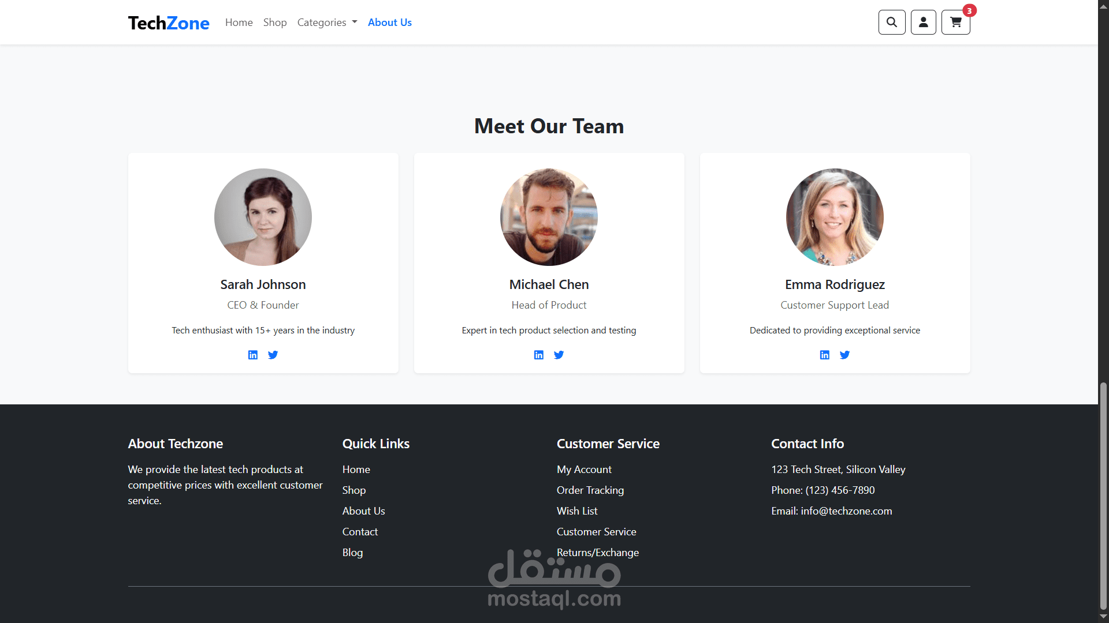Open the Wish List link
The height and width of the screenshot is (623, 1109).
(578, 511)
